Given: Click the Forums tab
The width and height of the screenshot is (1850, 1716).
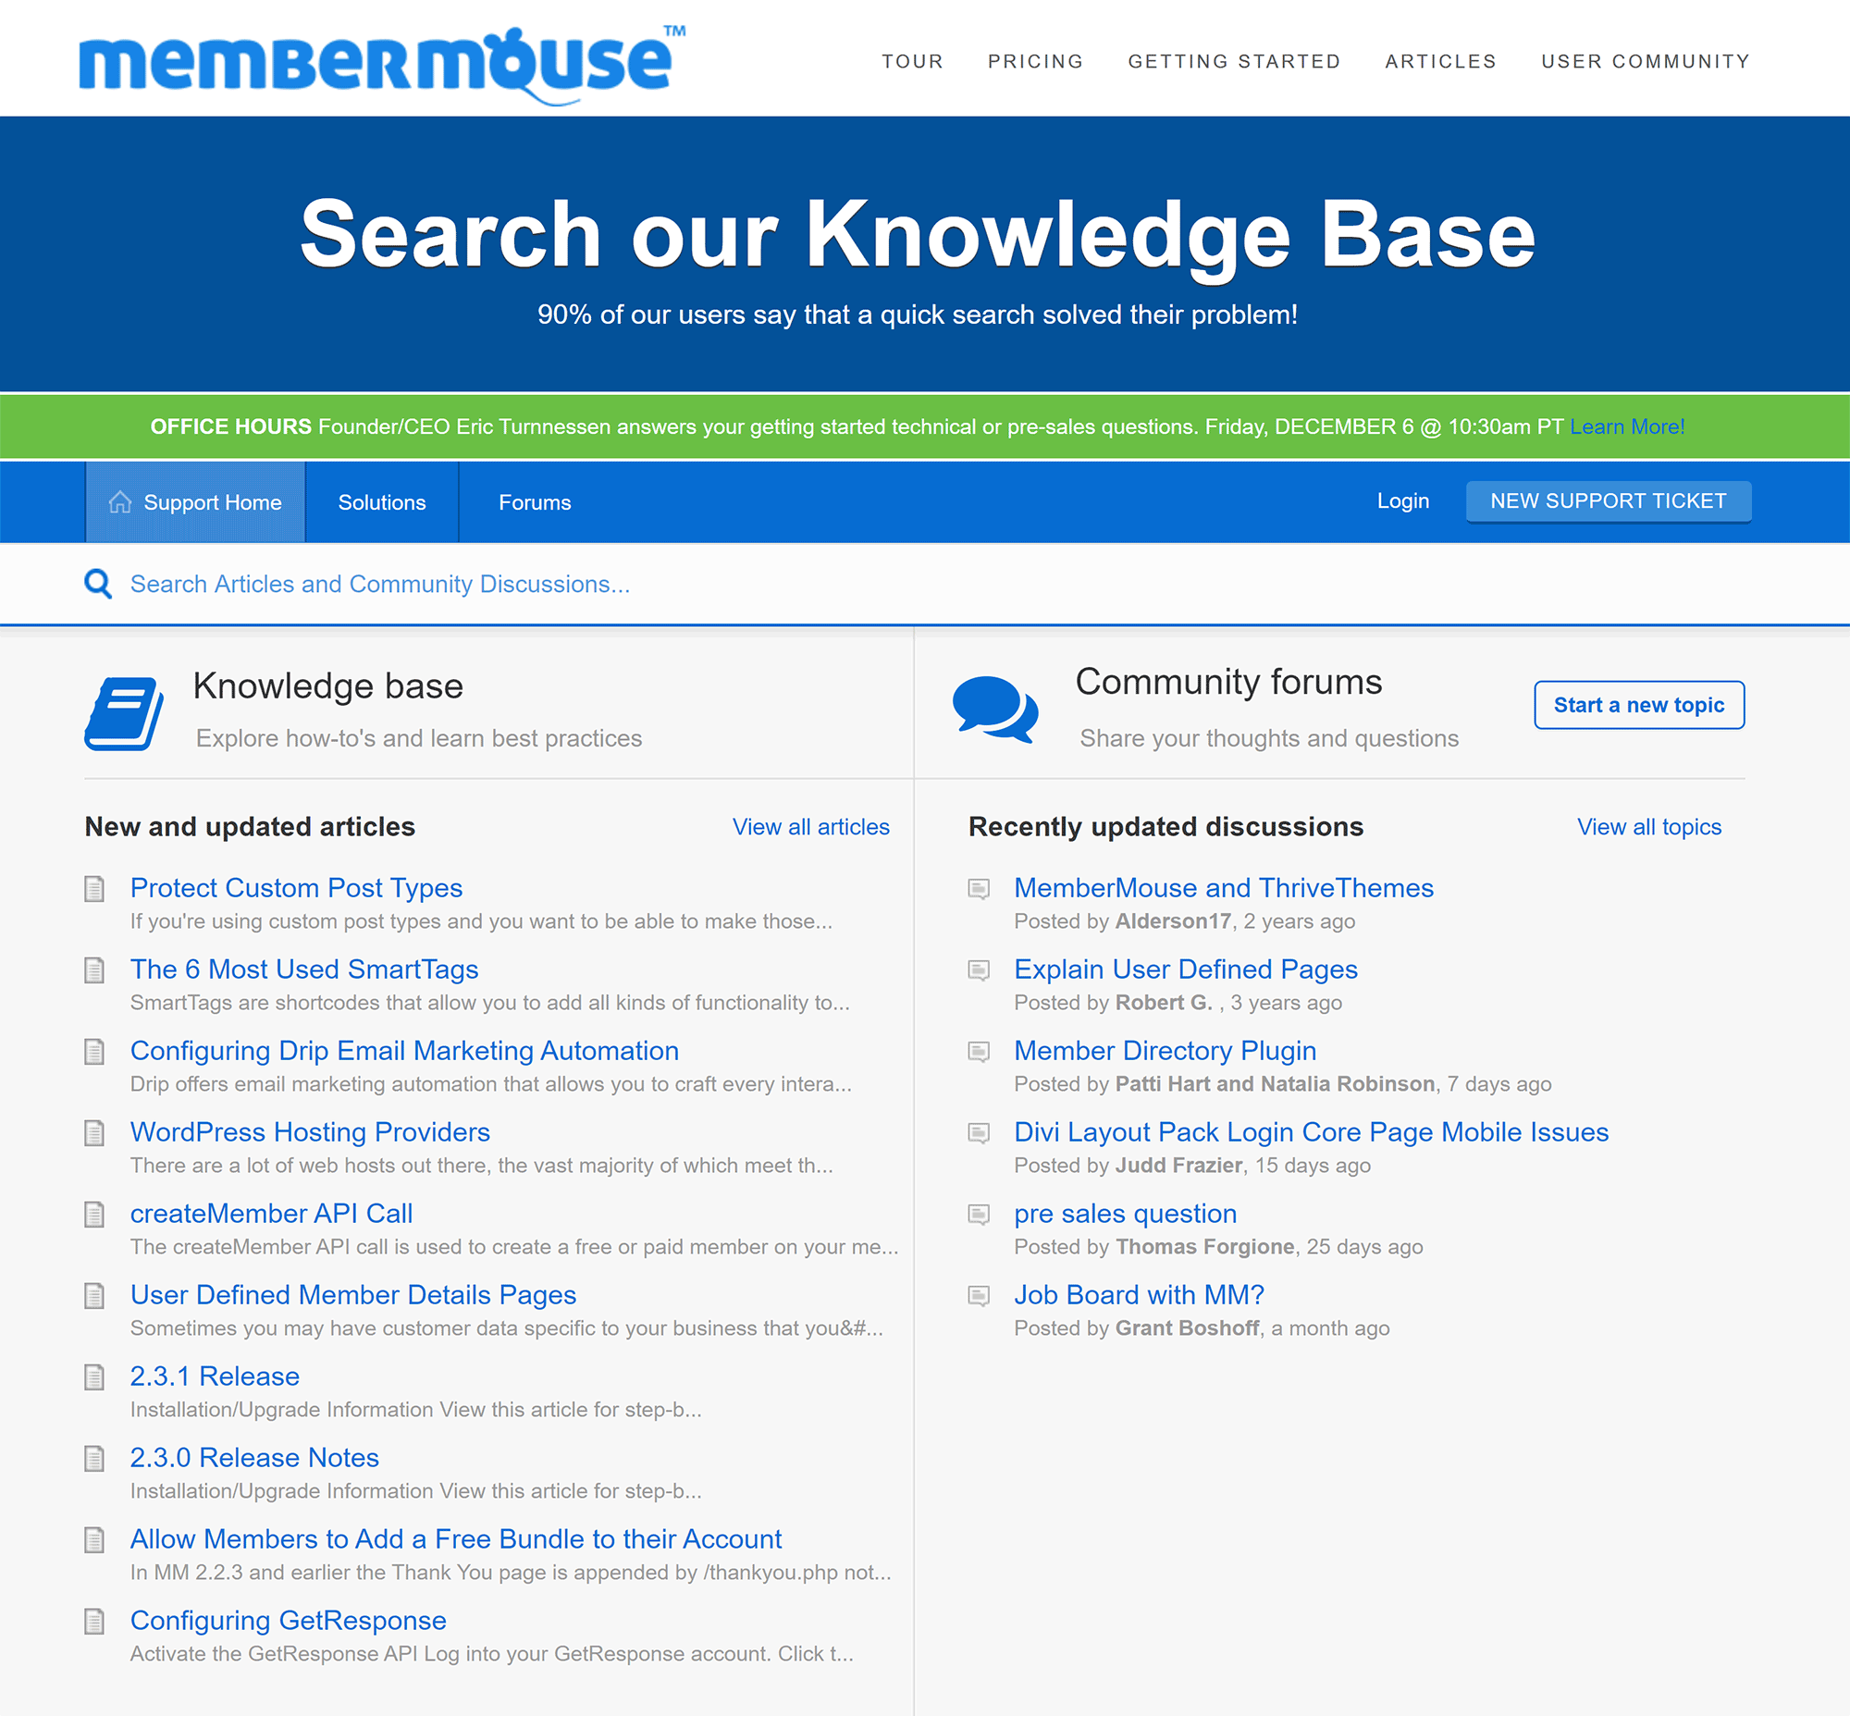Looking at the screenshot, I should [x=536, y=501].
